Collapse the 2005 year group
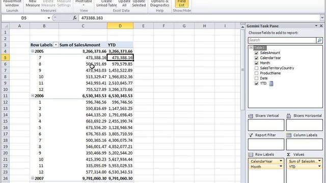This screenshot has height=183, width=326. [33, 51]
